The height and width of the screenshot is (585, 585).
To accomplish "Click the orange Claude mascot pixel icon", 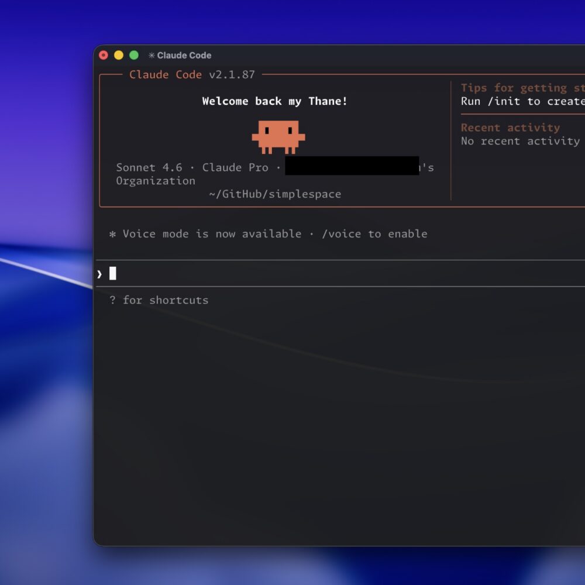I will 278,136.
